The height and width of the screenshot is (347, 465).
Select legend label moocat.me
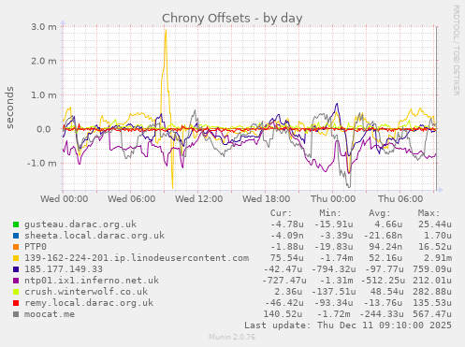coord(50,314)
